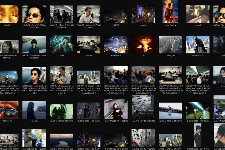Screen dimensions: 225x150
Task: Open sunset river screenshot 2025-12-15 194230
Action: tap(62, 140)
